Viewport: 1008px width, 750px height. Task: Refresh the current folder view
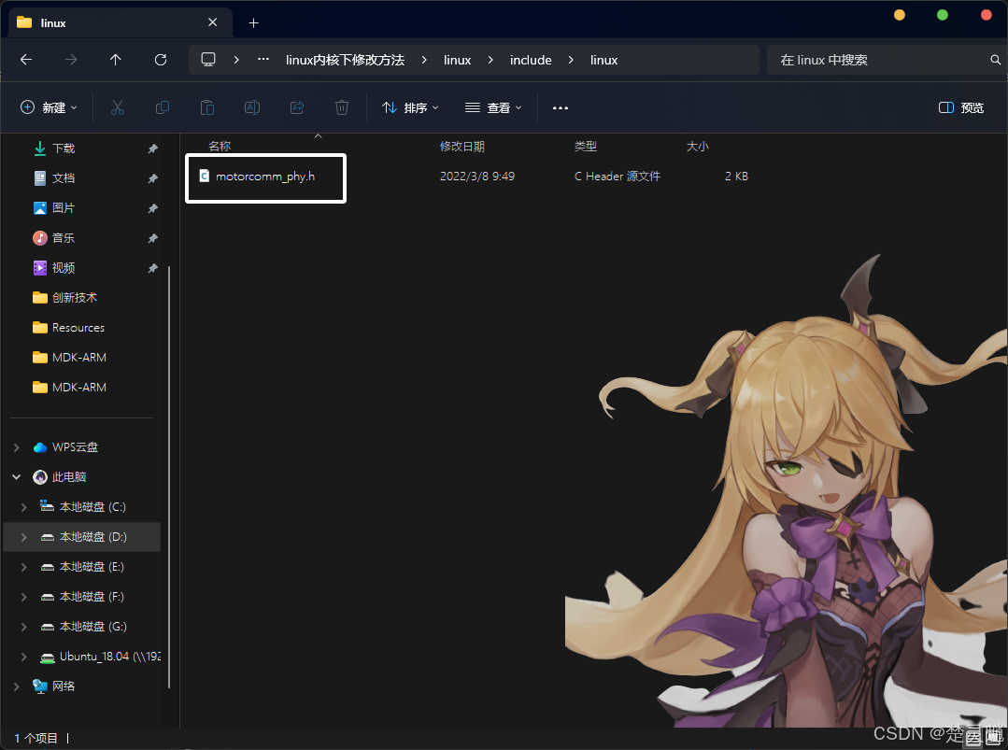161,60
